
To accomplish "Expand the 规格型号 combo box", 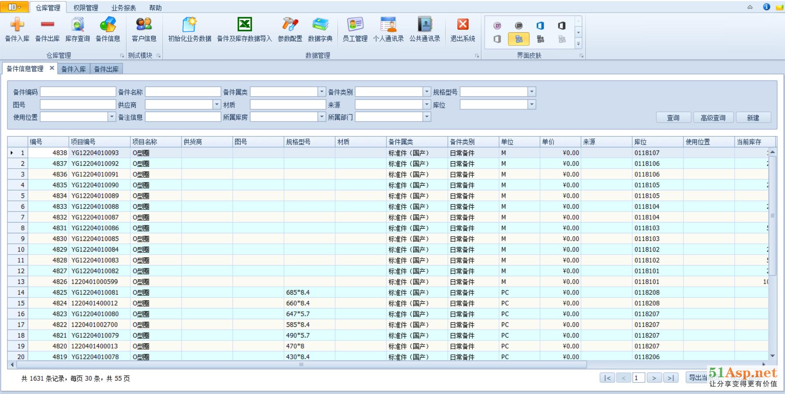I will [531, 92].
